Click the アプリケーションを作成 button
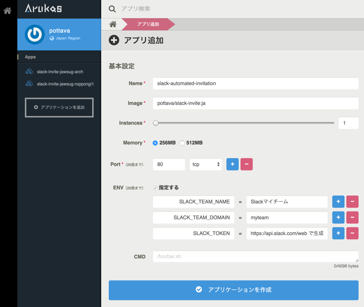Viewport: 364px width, 307px height. coord(233,290)
